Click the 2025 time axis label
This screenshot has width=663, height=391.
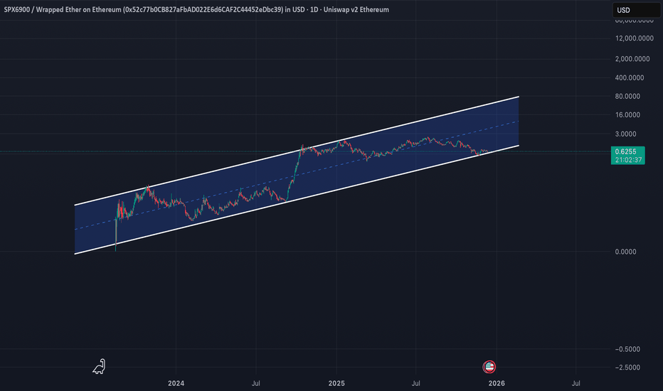(x=336, y=383)
